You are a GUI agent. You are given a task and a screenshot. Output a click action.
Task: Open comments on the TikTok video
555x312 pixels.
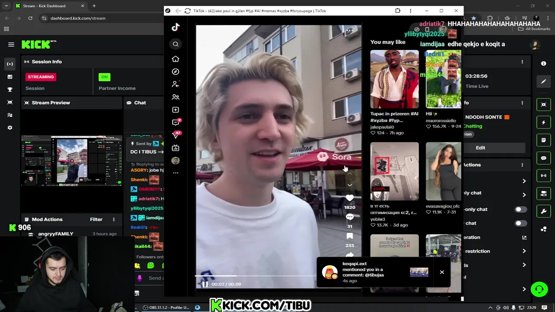coord(349,217)
